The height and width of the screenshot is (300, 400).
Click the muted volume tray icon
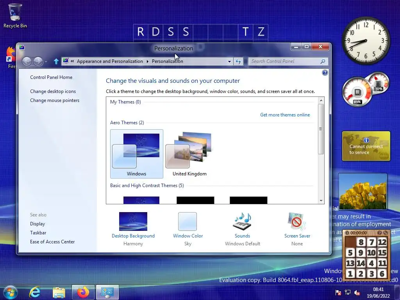pos(357,293)
